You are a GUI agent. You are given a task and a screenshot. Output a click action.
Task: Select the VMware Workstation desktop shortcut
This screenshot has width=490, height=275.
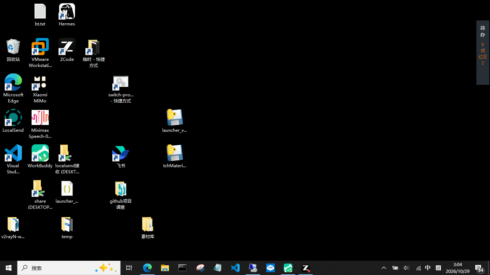(x=40, y=53)
